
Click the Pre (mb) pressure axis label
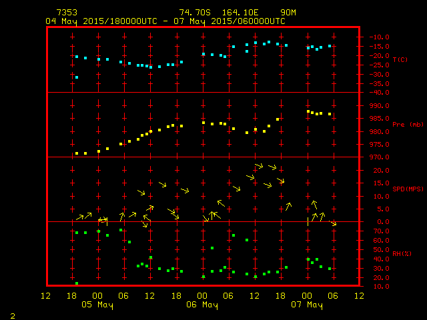point(408,125)
